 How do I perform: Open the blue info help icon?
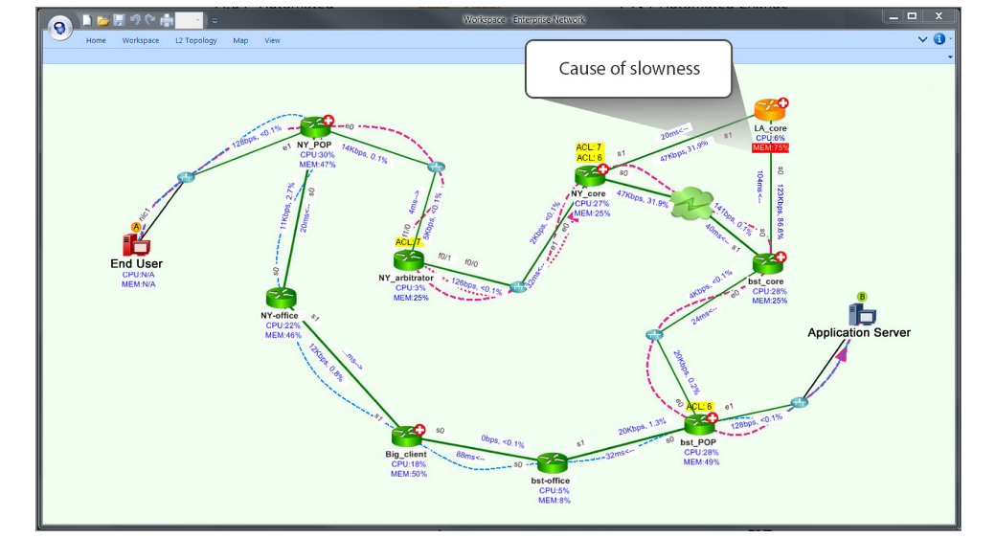click(x=939, y=38)
